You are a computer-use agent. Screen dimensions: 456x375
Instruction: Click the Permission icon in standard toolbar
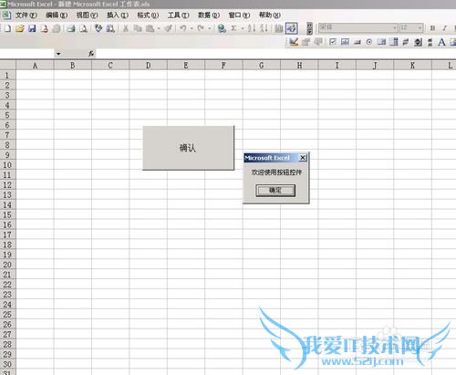tap(45, 28)
